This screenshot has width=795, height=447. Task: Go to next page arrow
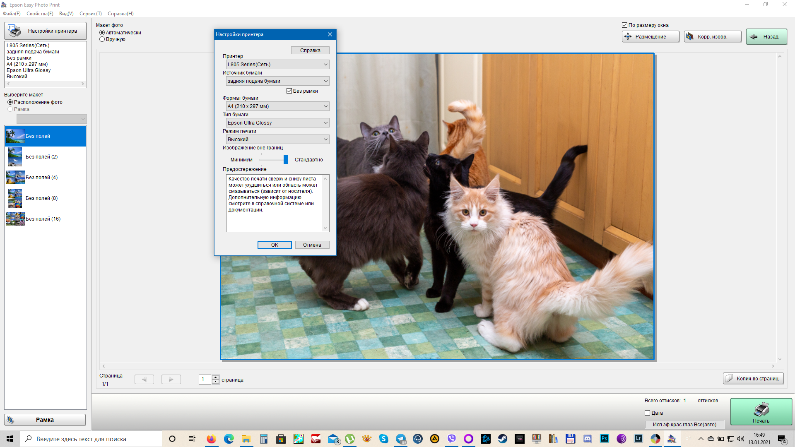coord(171,379)
